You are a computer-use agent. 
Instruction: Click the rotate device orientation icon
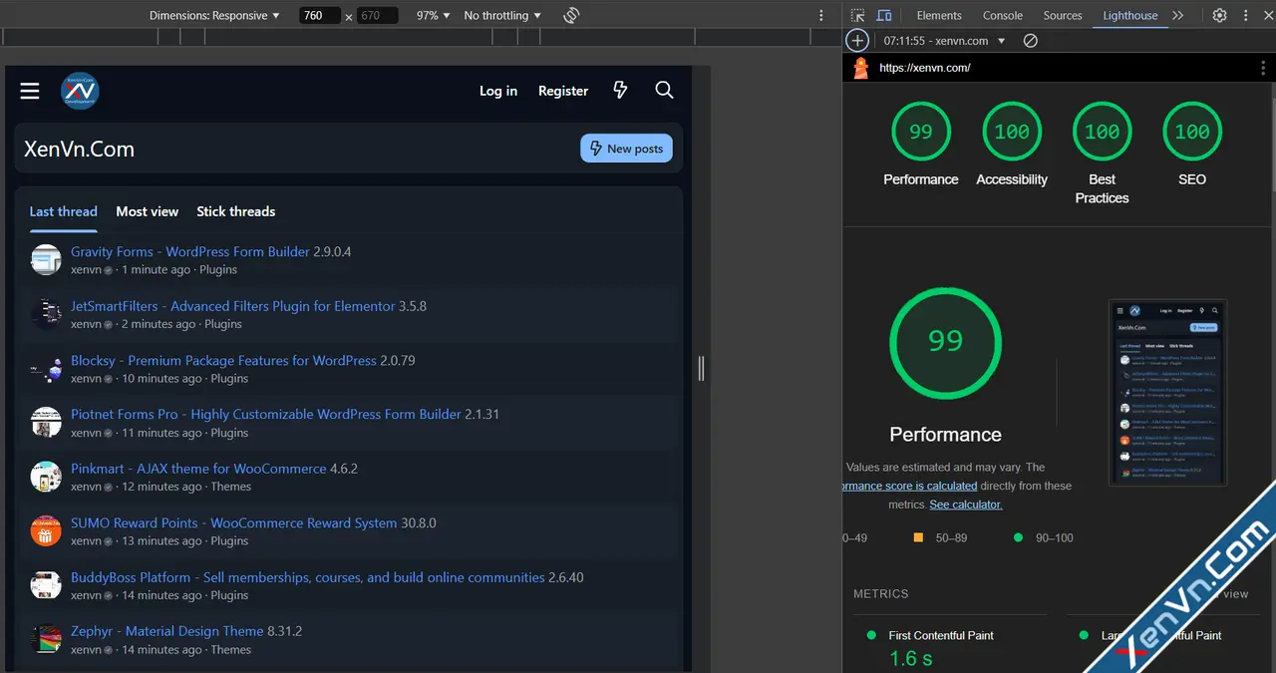(571, 16)
